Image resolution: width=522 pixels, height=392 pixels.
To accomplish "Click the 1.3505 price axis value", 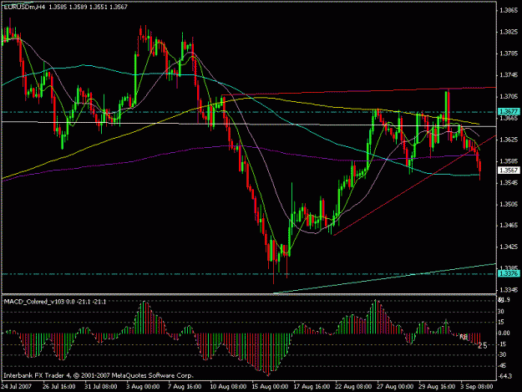I will 509,204.
